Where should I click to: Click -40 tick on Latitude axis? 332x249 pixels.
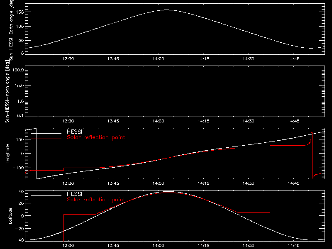pyautogui.click(x=20, y=240)
